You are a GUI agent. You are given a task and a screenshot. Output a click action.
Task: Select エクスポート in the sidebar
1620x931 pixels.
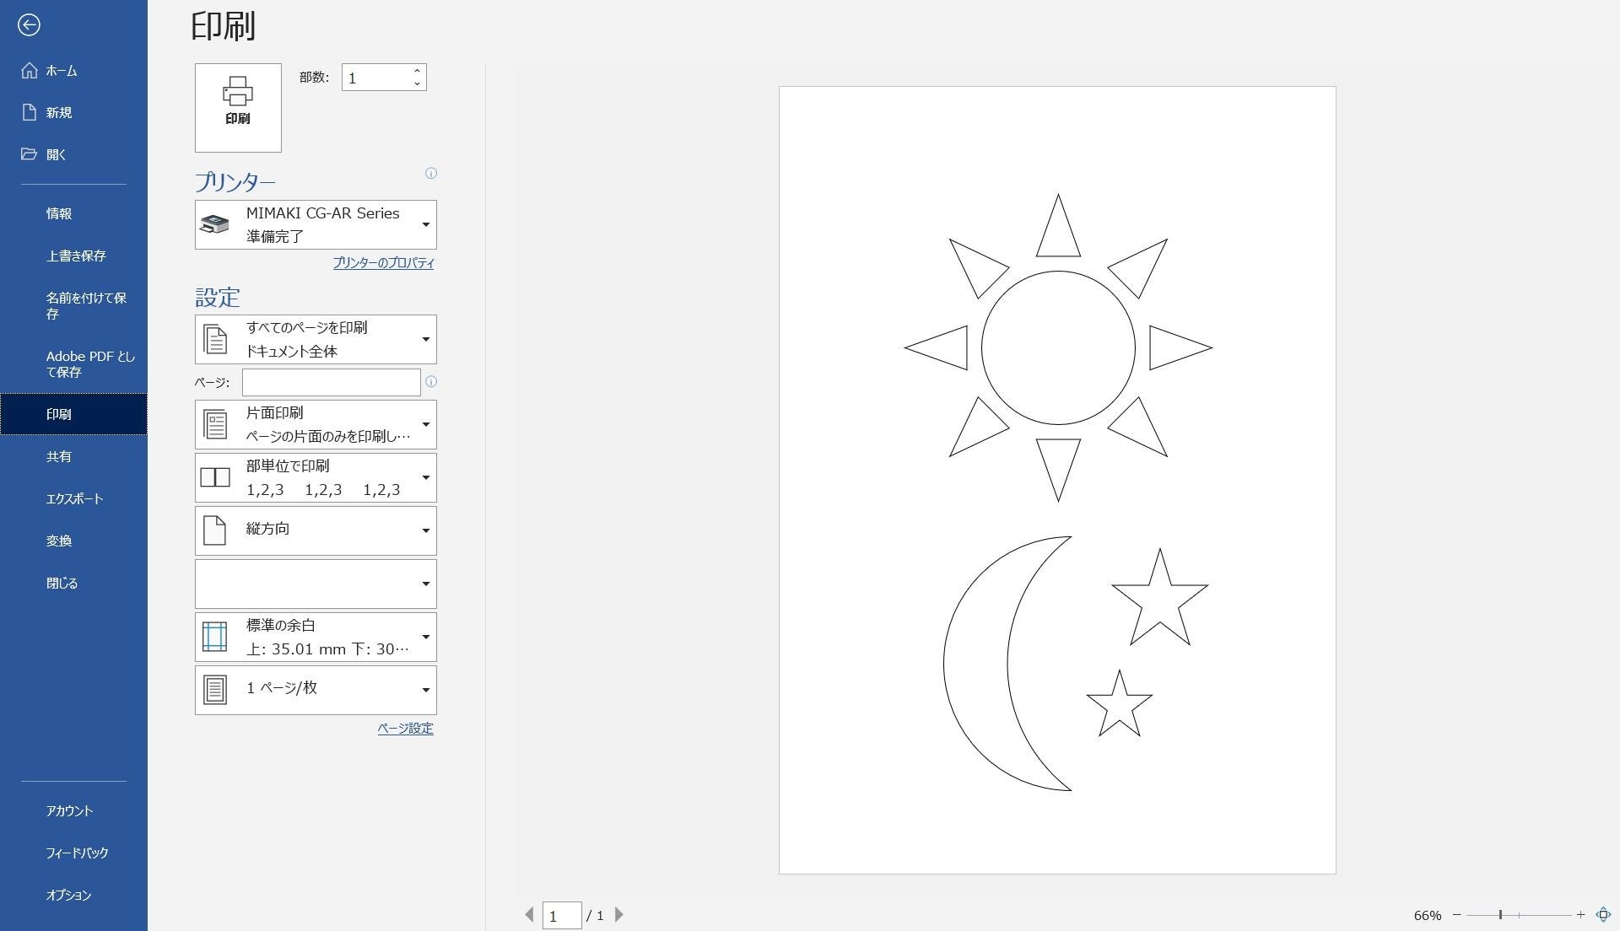coord(74,498)
